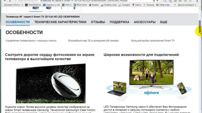Open the Сделано у нас bookmark
This screenshot has height=113, width=202.
[51, 5]
